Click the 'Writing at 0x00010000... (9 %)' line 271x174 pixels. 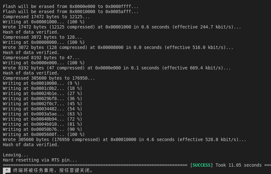41,83
